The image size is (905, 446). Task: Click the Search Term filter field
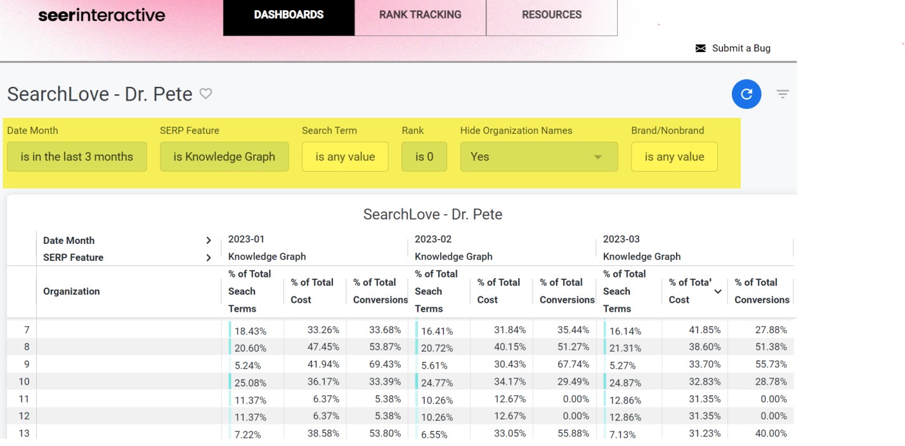pos(345,156)
